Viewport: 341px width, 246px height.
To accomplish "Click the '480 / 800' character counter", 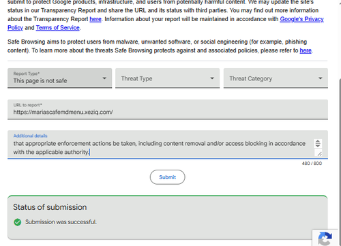I will click(312, 164).
